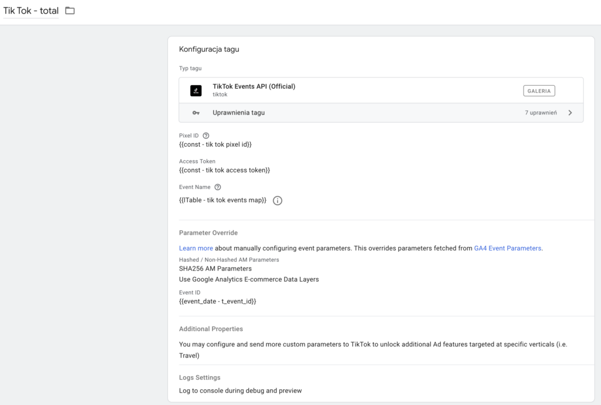Screen dimensions: 601x405
Task: Click the Logs Settings section
Action: pyautogui.click(x=200, y=378)
